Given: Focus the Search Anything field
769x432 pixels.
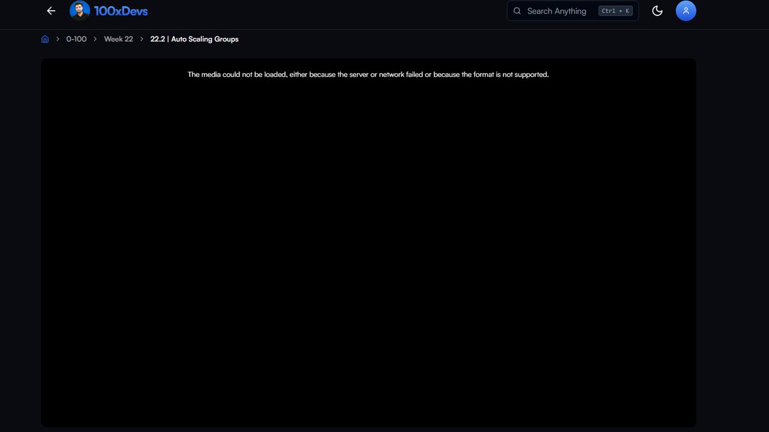Looking at the screenshot, I should (573, 11).
